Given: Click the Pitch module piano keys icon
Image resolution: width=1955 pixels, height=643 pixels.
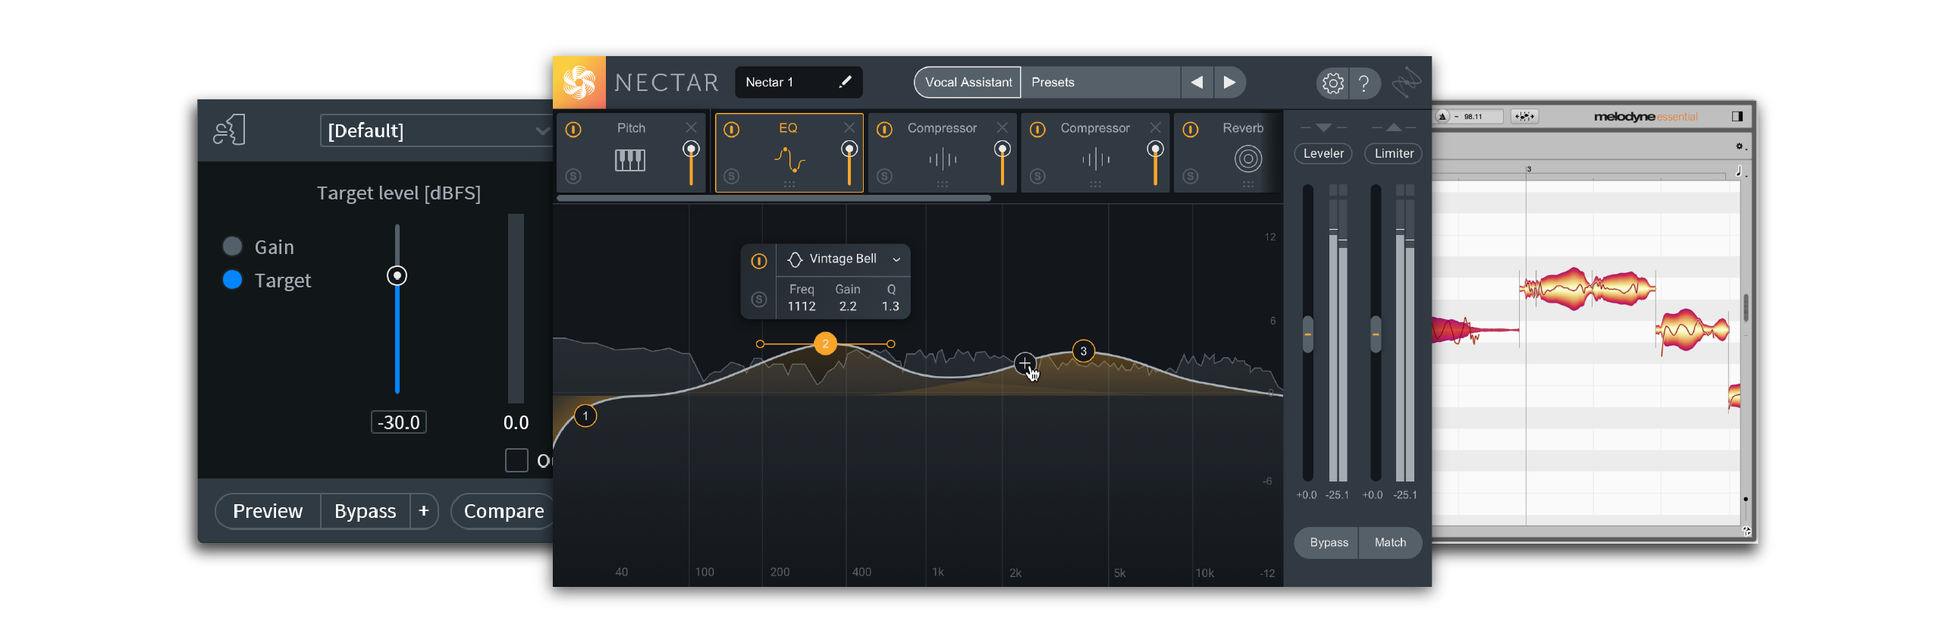Looking at the screenshot, I should pyautogui.click(x=629, y=160).
